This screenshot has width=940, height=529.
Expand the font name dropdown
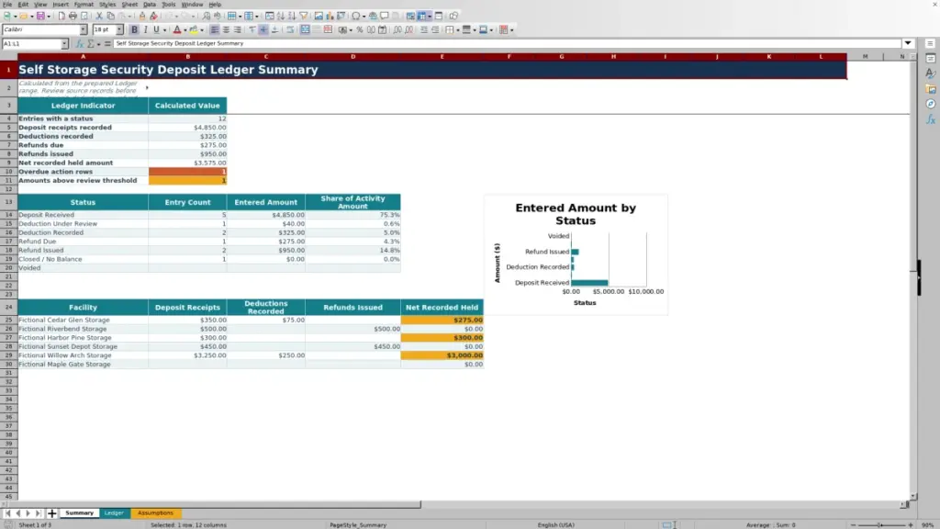pyautogui.click(x=83, y=29)
